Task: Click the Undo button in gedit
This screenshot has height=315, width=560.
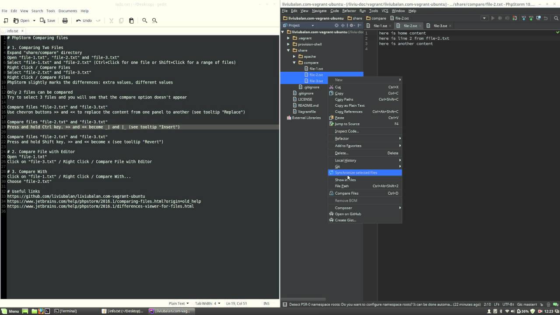Action: tap(84, 21)
